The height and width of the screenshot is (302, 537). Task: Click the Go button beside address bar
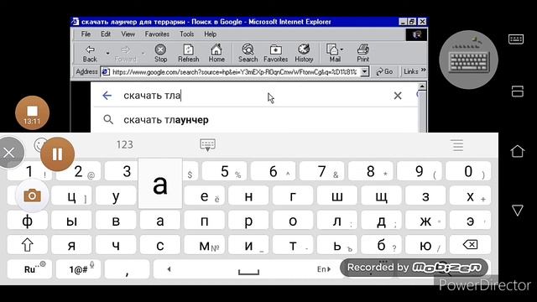[x=384, y=71]
